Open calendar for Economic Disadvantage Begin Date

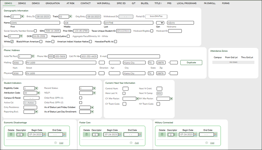tap(44, 135)
